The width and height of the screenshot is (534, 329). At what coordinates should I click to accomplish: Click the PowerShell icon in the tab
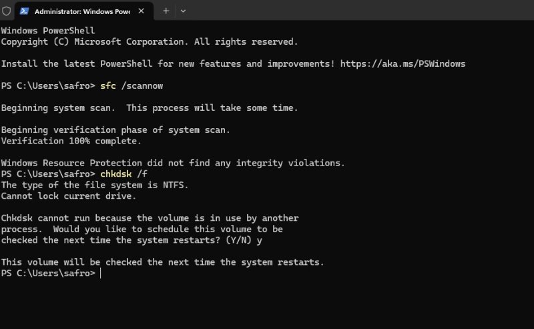tap(25, 11)
